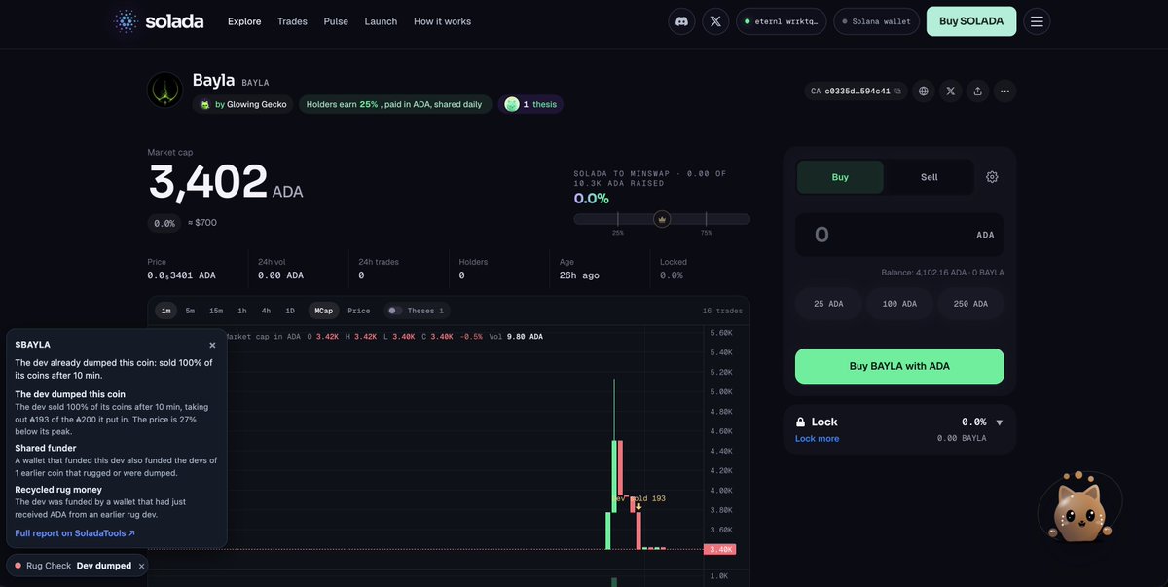
Task: Open How it works page
Action: pos(442,21)
